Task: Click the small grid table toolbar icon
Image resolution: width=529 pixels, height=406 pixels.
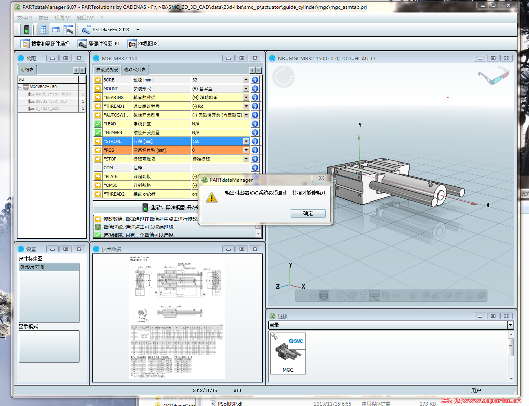Action: click(56, 30)
